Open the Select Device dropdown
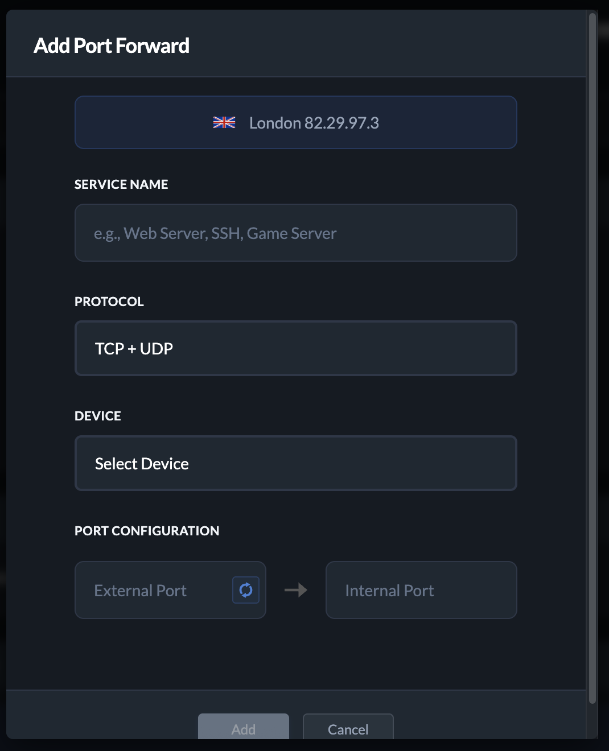This screenshot has width=609, height=751. (x=295, y=463)
